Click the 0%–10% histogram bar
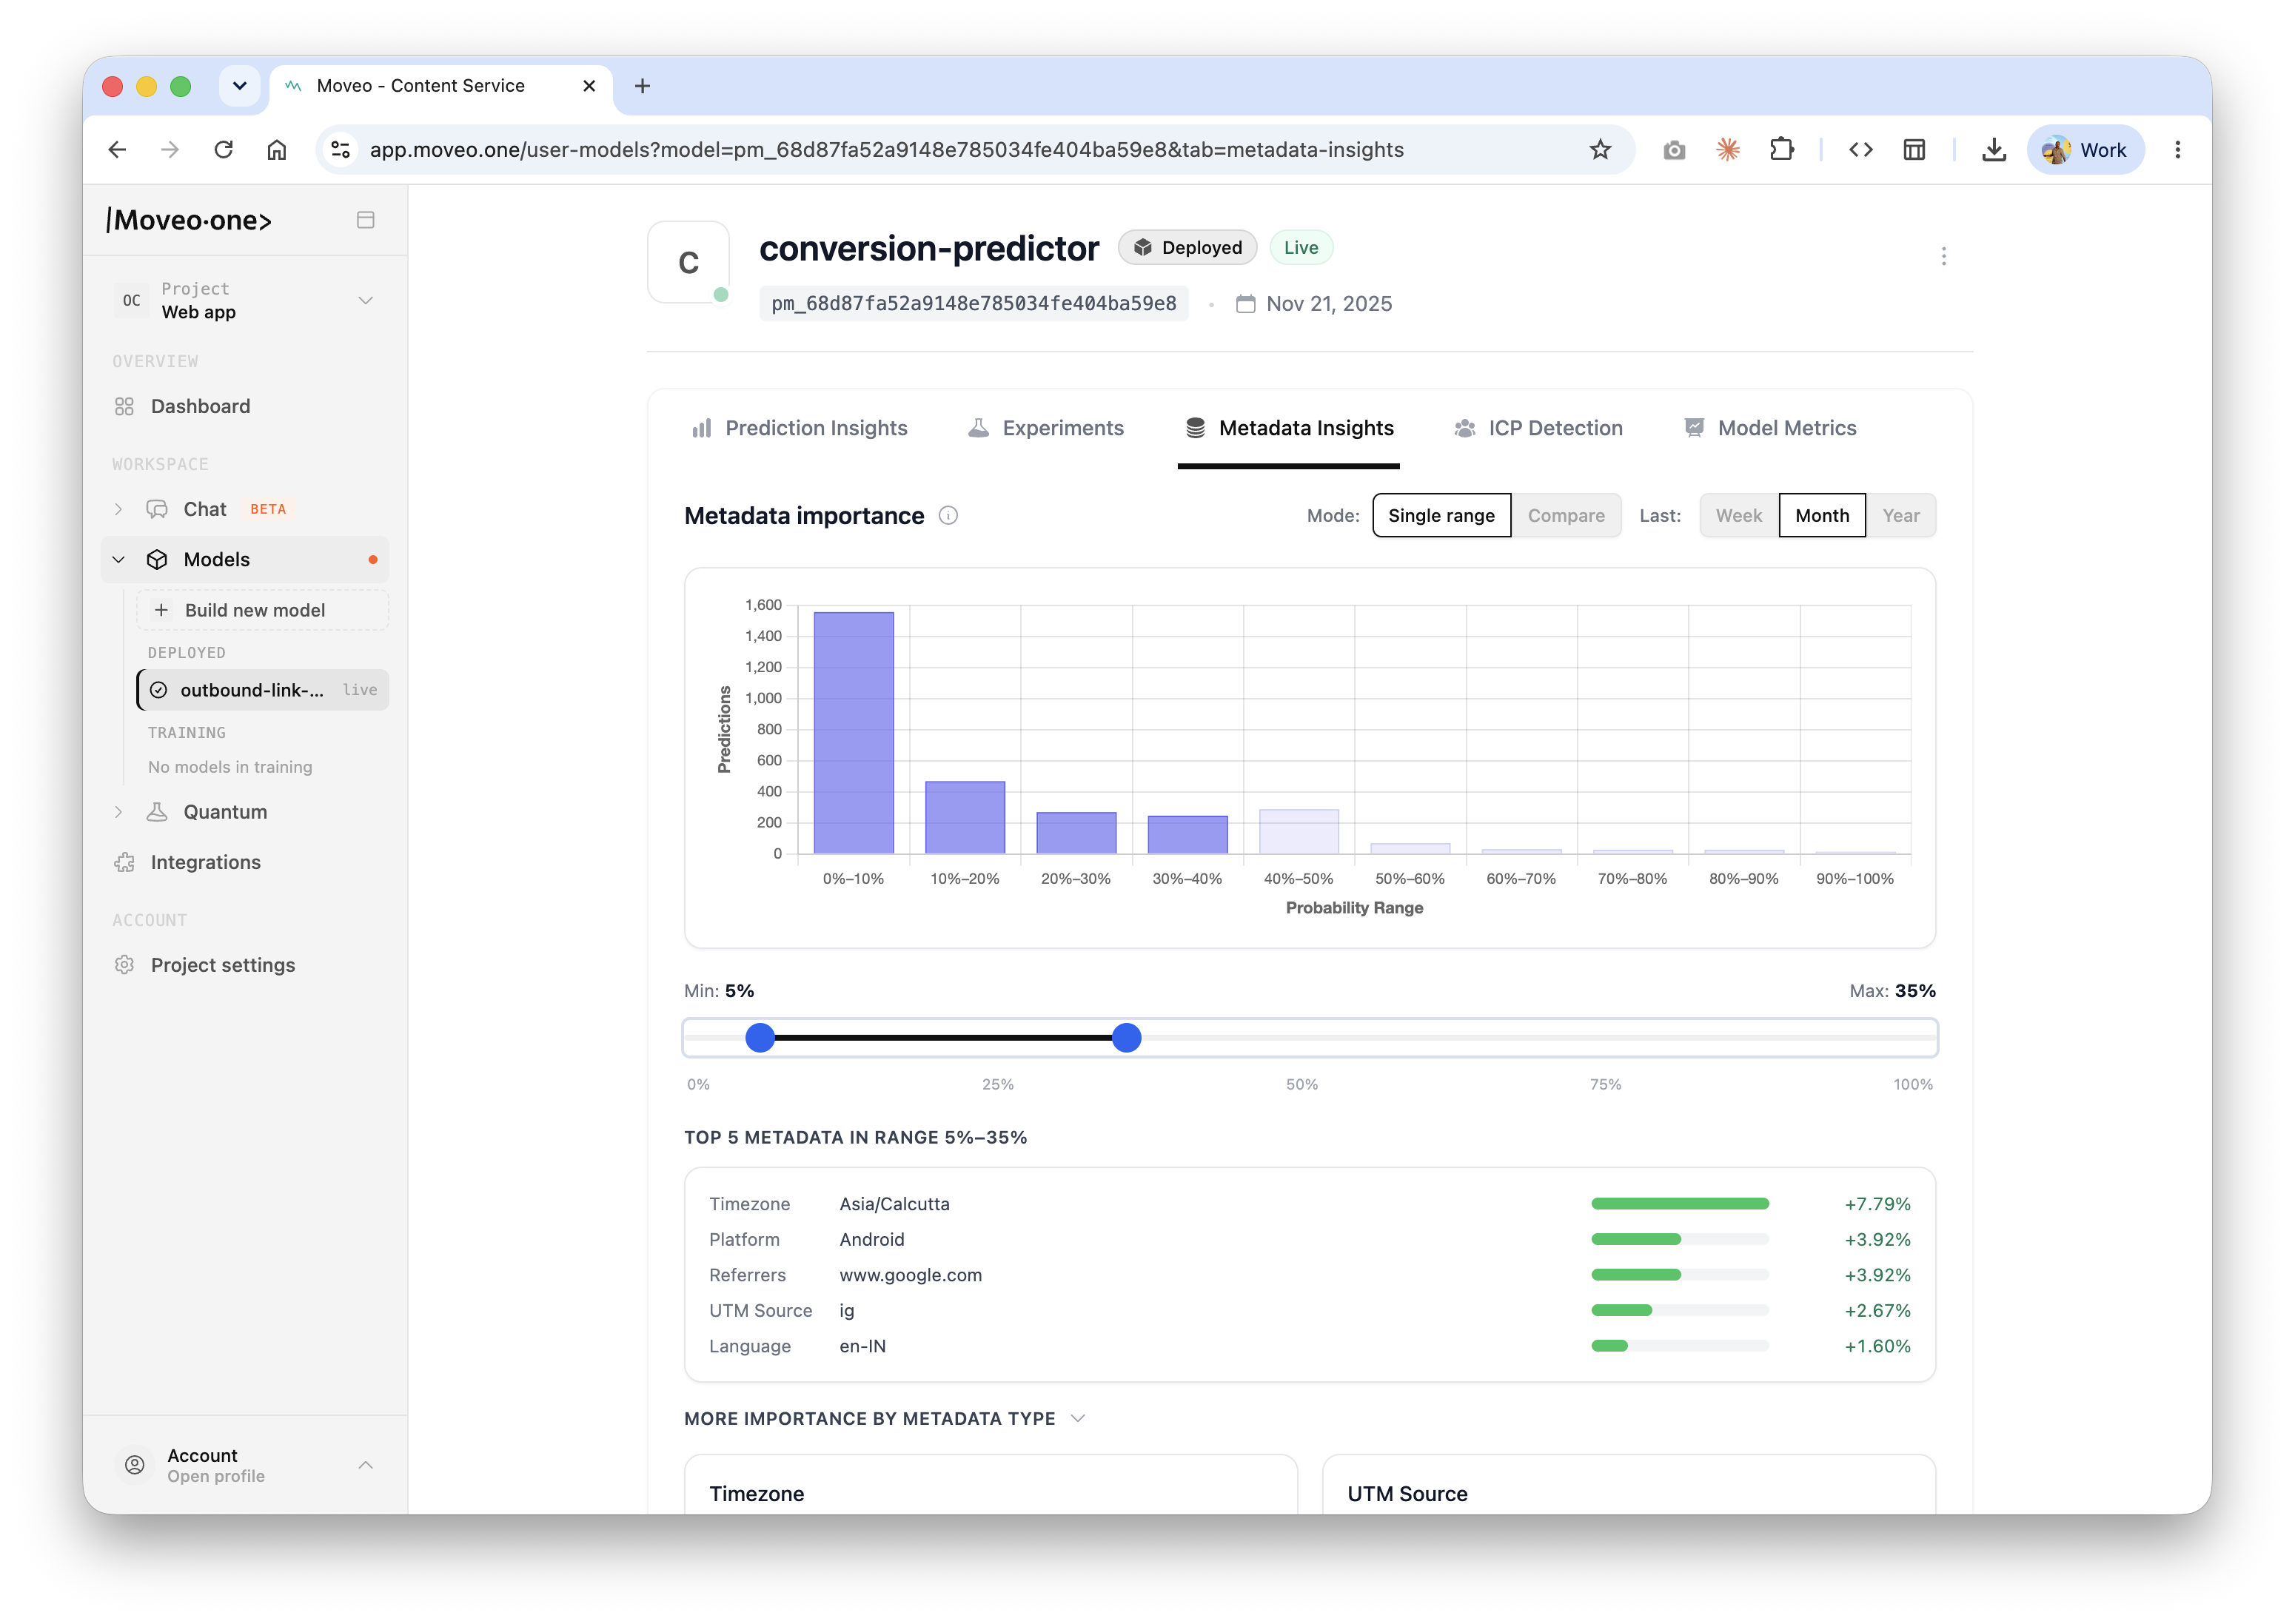 (853, 732)
